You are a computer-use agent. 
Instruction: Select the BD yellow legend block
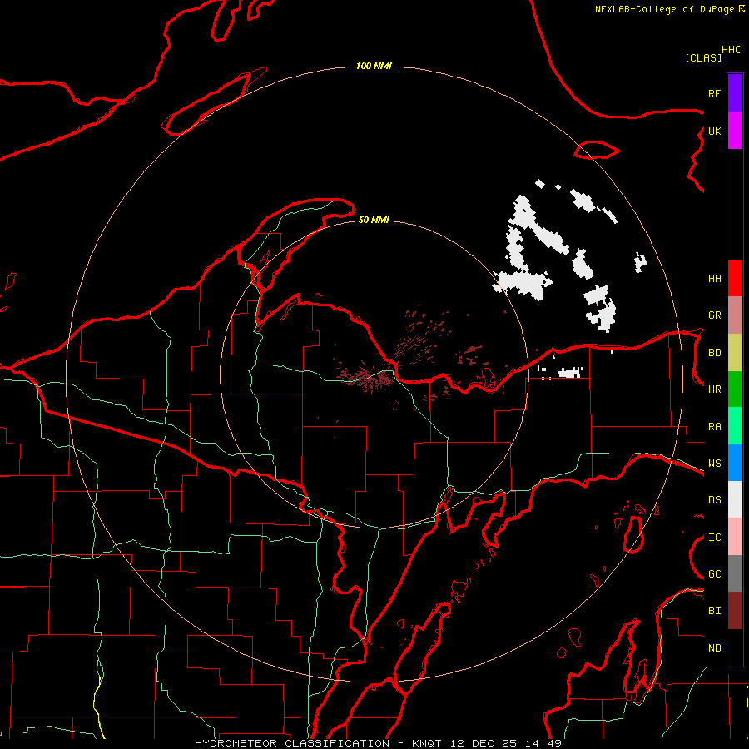(735, 353)
